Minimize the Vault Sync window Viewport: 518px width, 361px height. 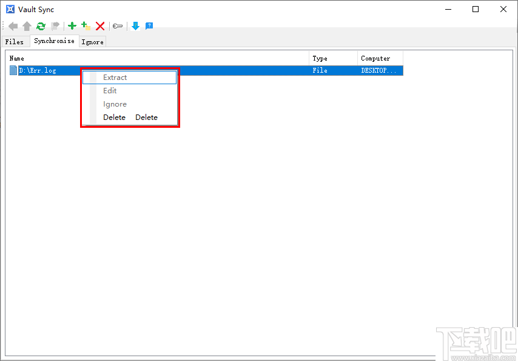coord(448,9)
